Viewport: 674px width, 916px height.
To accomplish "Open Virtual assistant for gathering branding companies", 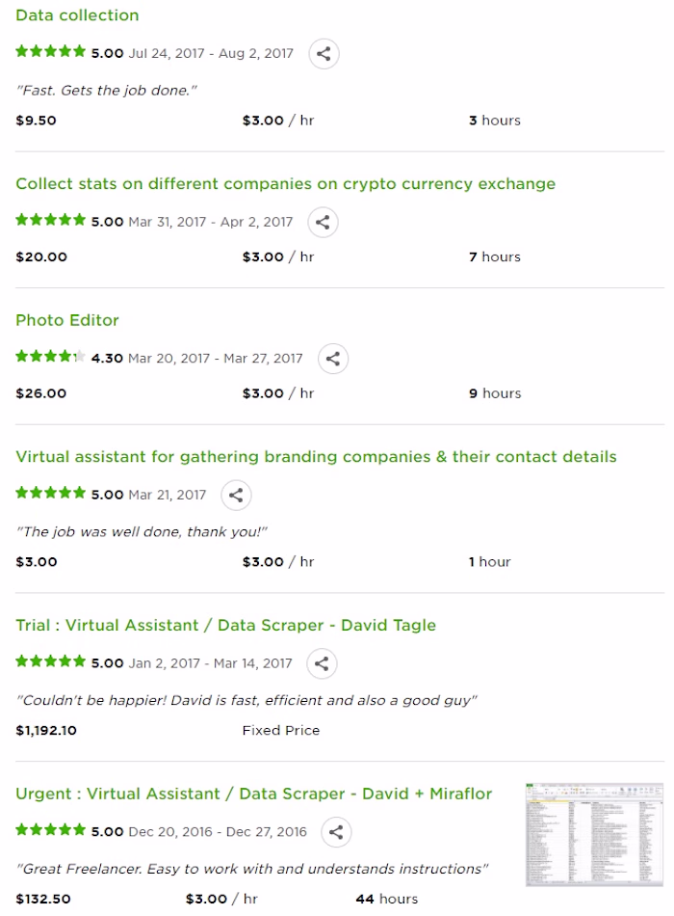I will click(x=316, y=457).
